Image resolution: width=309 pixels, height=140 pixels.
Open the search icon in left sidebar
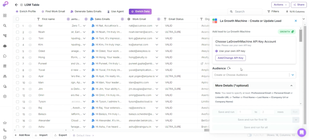(x=5, y=25)
